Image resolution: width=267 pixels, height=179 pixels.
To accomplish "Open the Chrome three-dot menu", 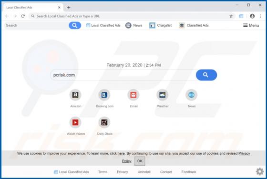I will tap(260, 16).
